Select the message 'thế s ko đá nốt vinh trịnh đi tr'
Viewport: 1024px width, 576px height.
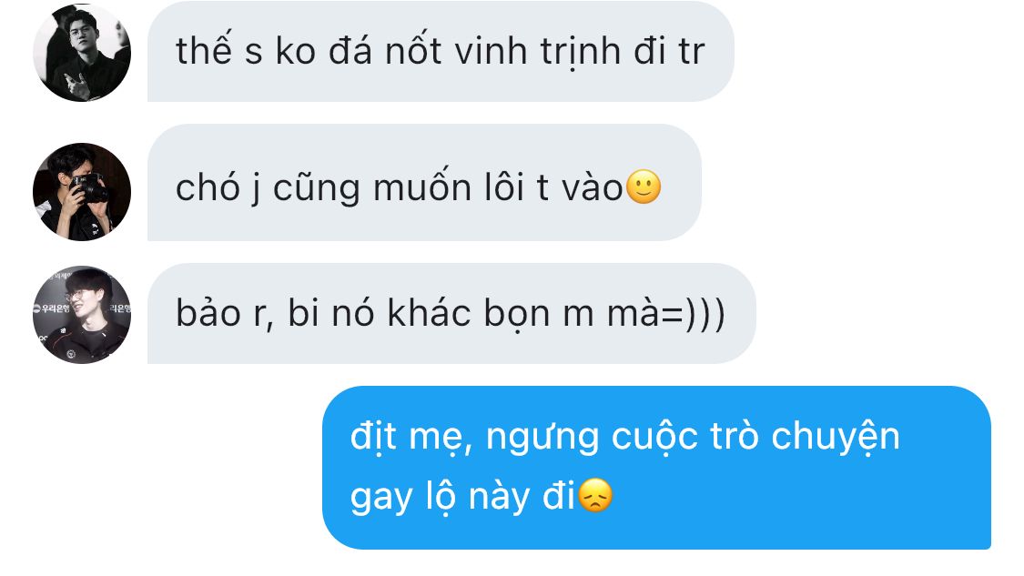(x=441, y=52)
